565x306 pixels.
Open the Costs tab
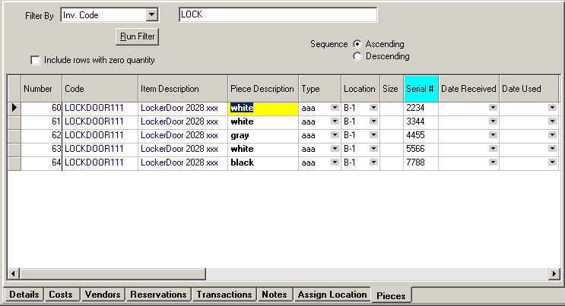[x=62, y=294]
